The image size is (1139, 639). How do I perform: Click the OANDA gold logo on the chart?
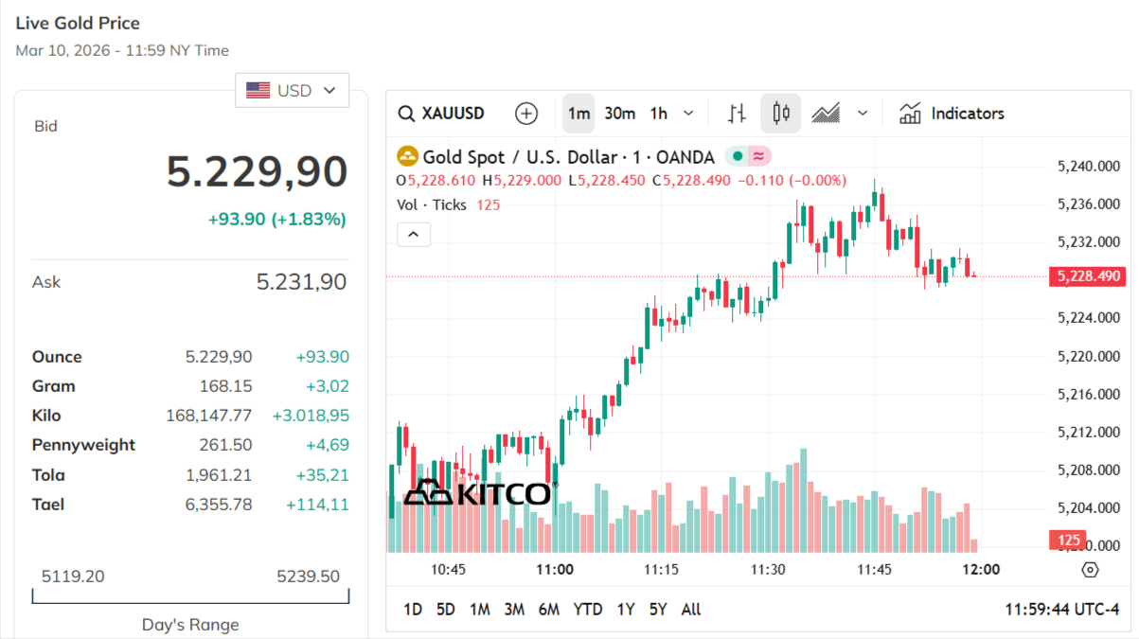(x=405, y=157)
